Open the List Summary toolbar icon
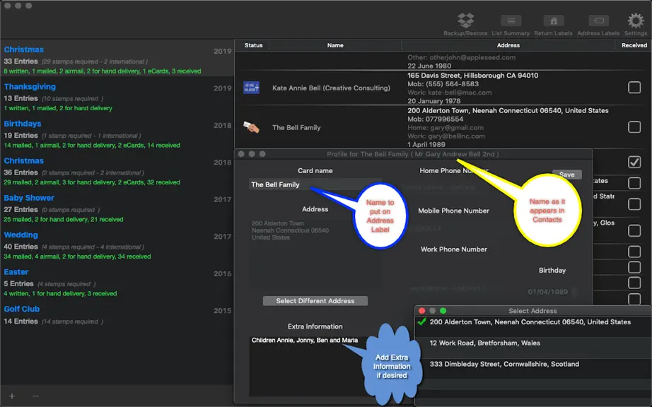652x407 pixels. click(x=511, y=20)
